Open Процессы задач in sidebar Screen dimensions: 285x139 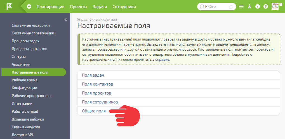(25, 41)
